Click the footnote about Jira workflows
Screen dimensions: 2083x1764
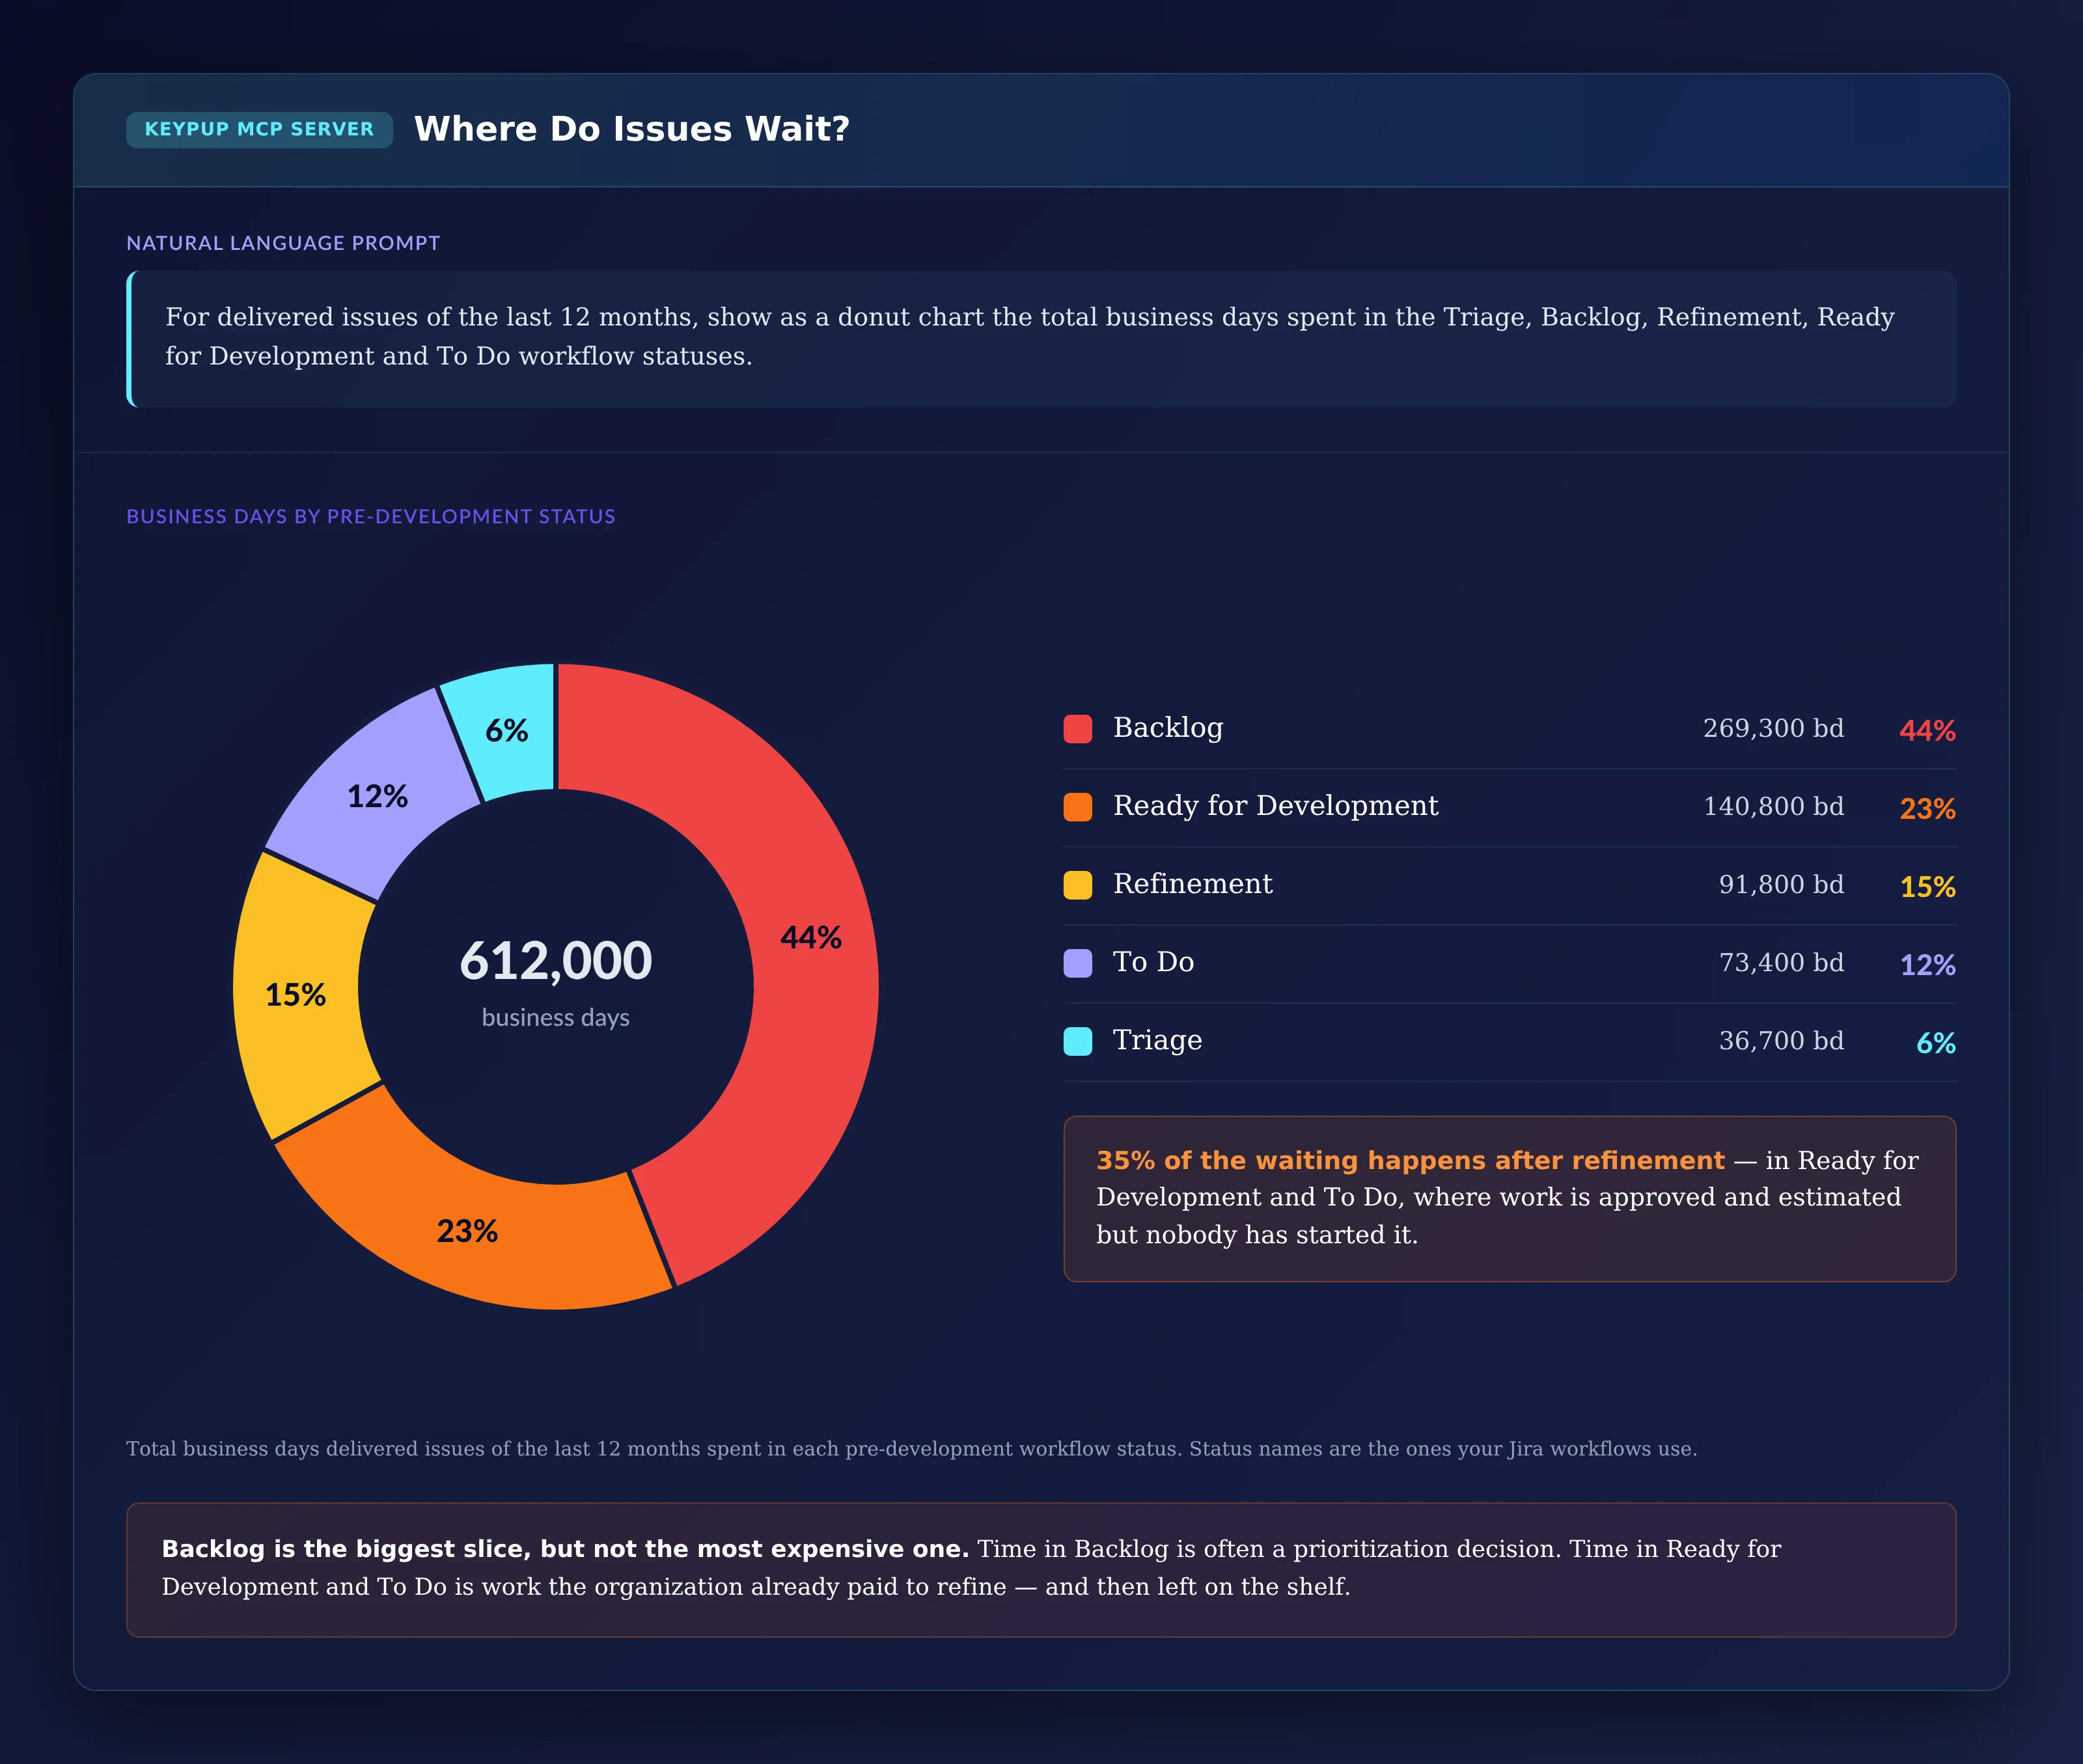point(912,1448)
